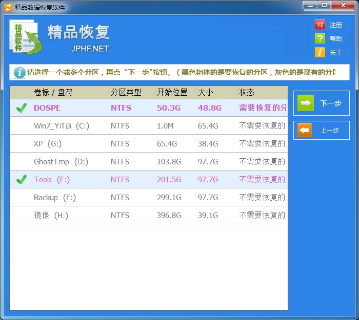Image resolution: width=359 pixels, height=320 pixels.
Task: Click the 精品恢复 heading in the header
Action: coord(78,32)
